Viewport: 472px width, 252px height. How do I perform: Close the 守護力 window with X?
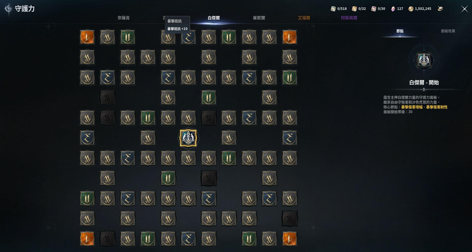tap(464, 9)
